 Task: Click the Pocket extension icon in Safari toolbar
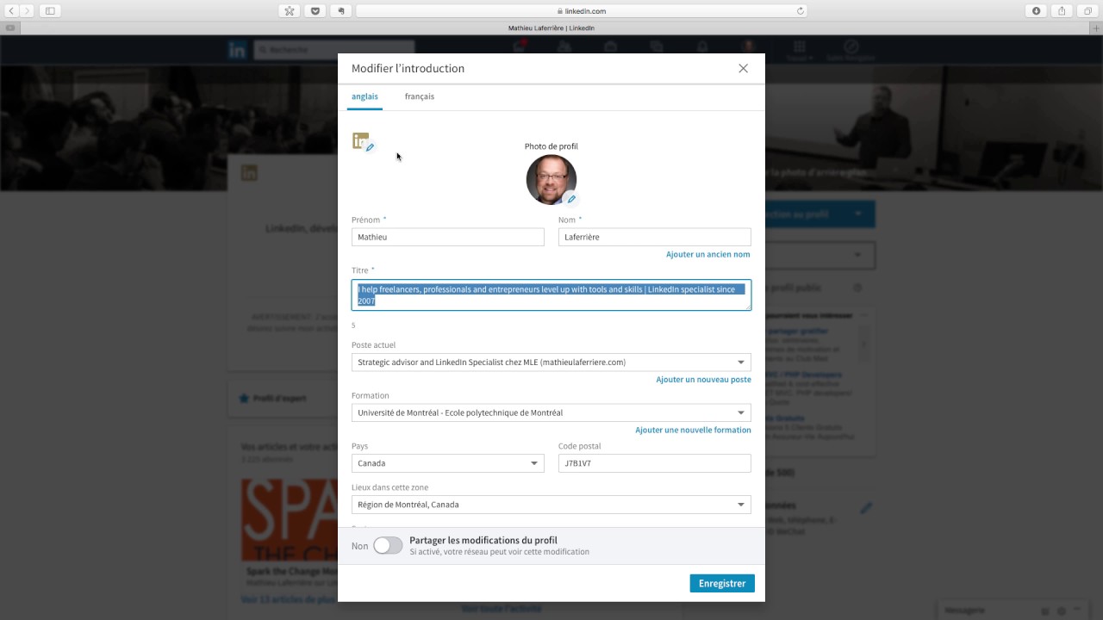pyautogui.click(x=315, y=11)
